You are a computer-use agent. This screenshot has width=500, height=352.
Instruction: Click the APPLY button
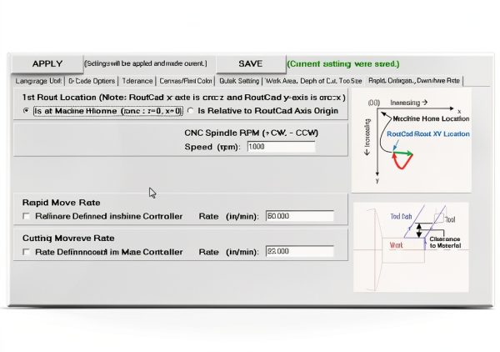click(x=47, y=63)
